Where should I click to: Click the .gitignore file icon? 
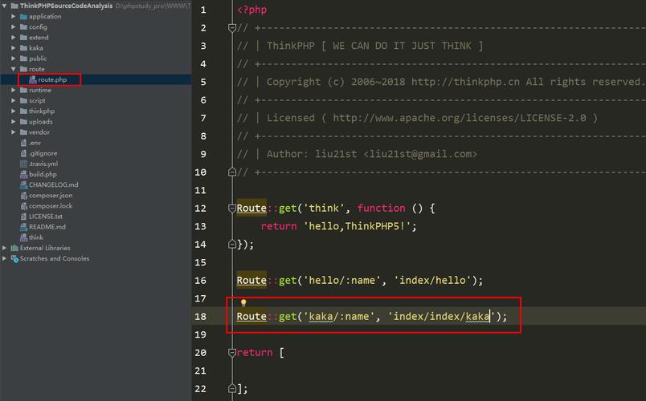(23, 153)
